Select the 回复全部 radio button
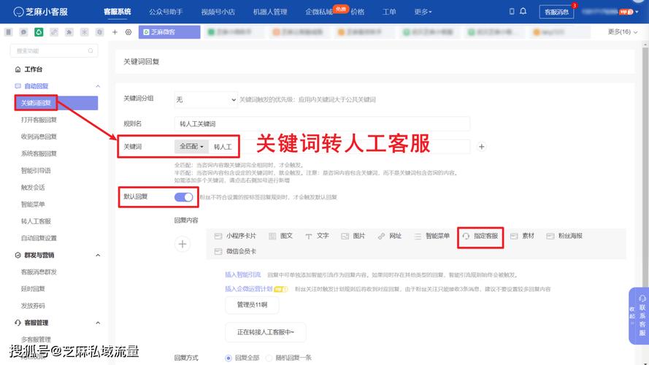The height and width of the screenshot is (365, 649). pyautogui.click(x=229, y=358)
